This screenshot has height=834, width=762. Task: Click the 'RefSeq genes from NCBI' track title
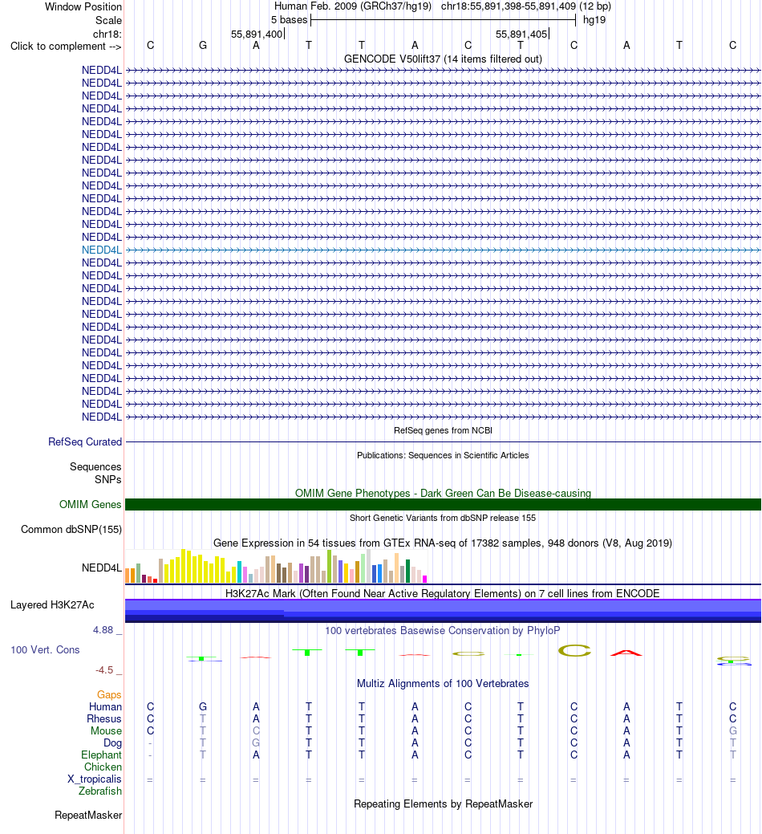(443, 430)
